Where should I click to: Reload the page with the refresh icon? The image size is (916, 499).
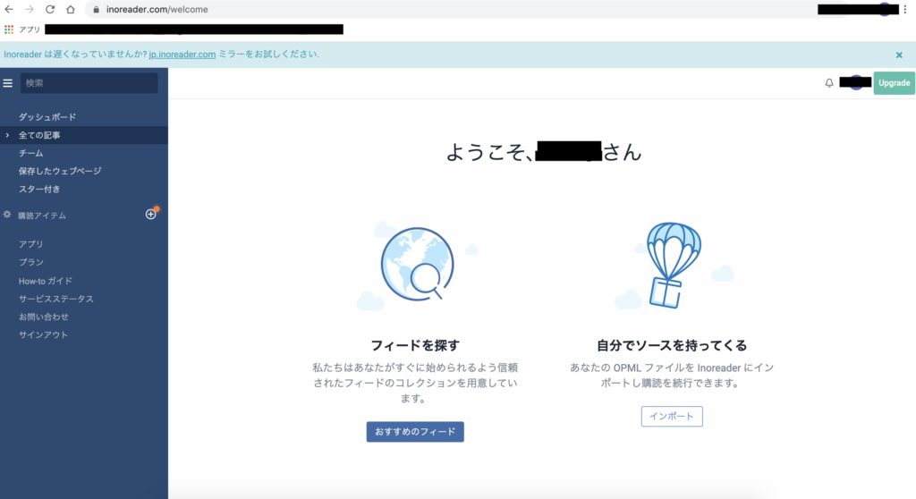pyautogui.click(x=50, y=9)
